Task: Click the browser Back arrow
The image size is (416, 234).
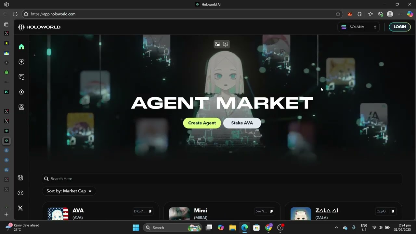Action: tap(5, 14)
